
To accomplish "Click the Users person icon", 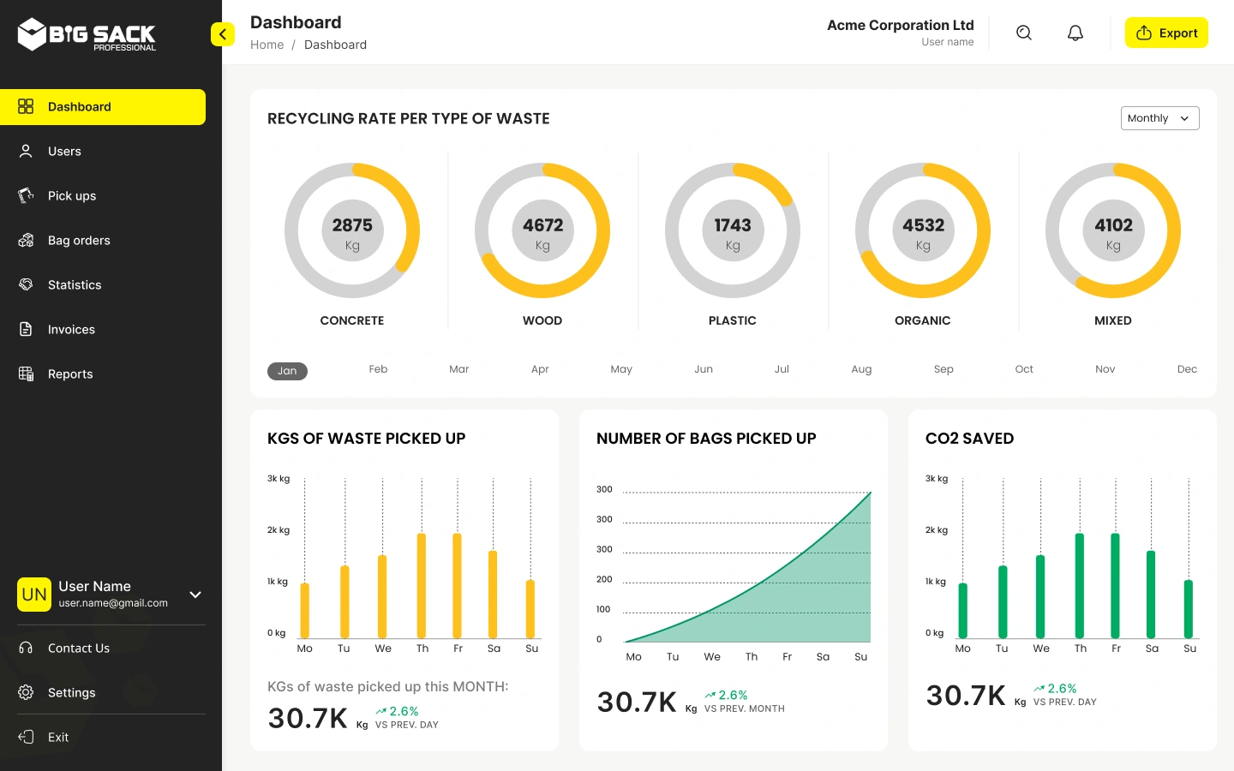I will pos(26,151).
